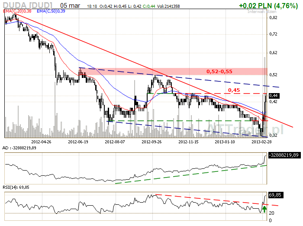Select the date label 05 mar

[70, 6]
